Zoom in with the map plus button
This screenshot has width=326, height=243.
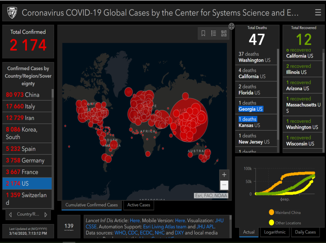tap(224, 175)
